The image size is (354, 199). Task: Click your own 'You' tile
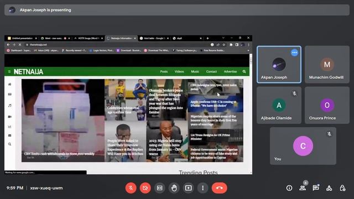[x=303, y=146]
